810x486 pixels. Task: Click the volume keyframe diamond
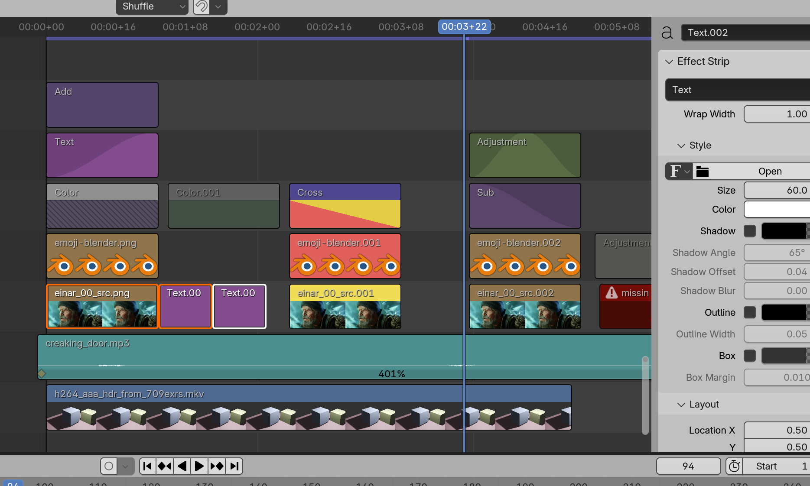tap(42, 373)
